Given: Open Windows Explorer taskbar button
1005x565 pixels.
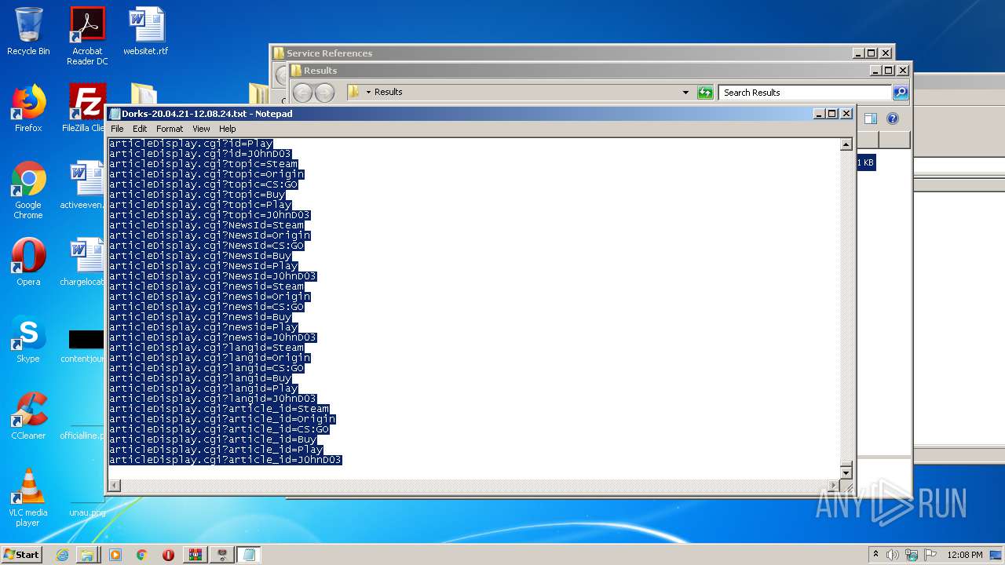Looking at the screenshot, I should click(x=87, y=555).
